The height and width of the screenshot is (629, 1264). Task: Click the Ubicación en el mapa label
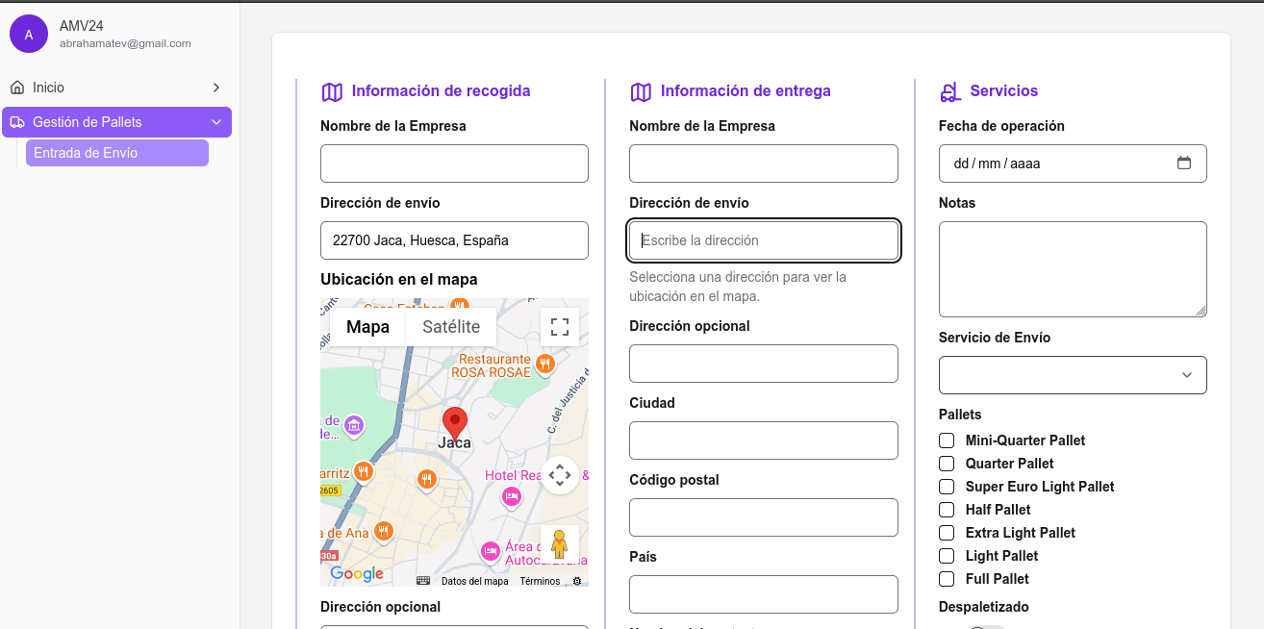pos(399,280)
